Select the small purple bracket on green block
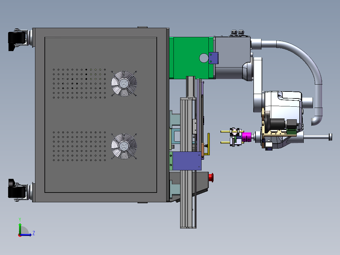The image size is (340, 255). (x=213, y=58)
